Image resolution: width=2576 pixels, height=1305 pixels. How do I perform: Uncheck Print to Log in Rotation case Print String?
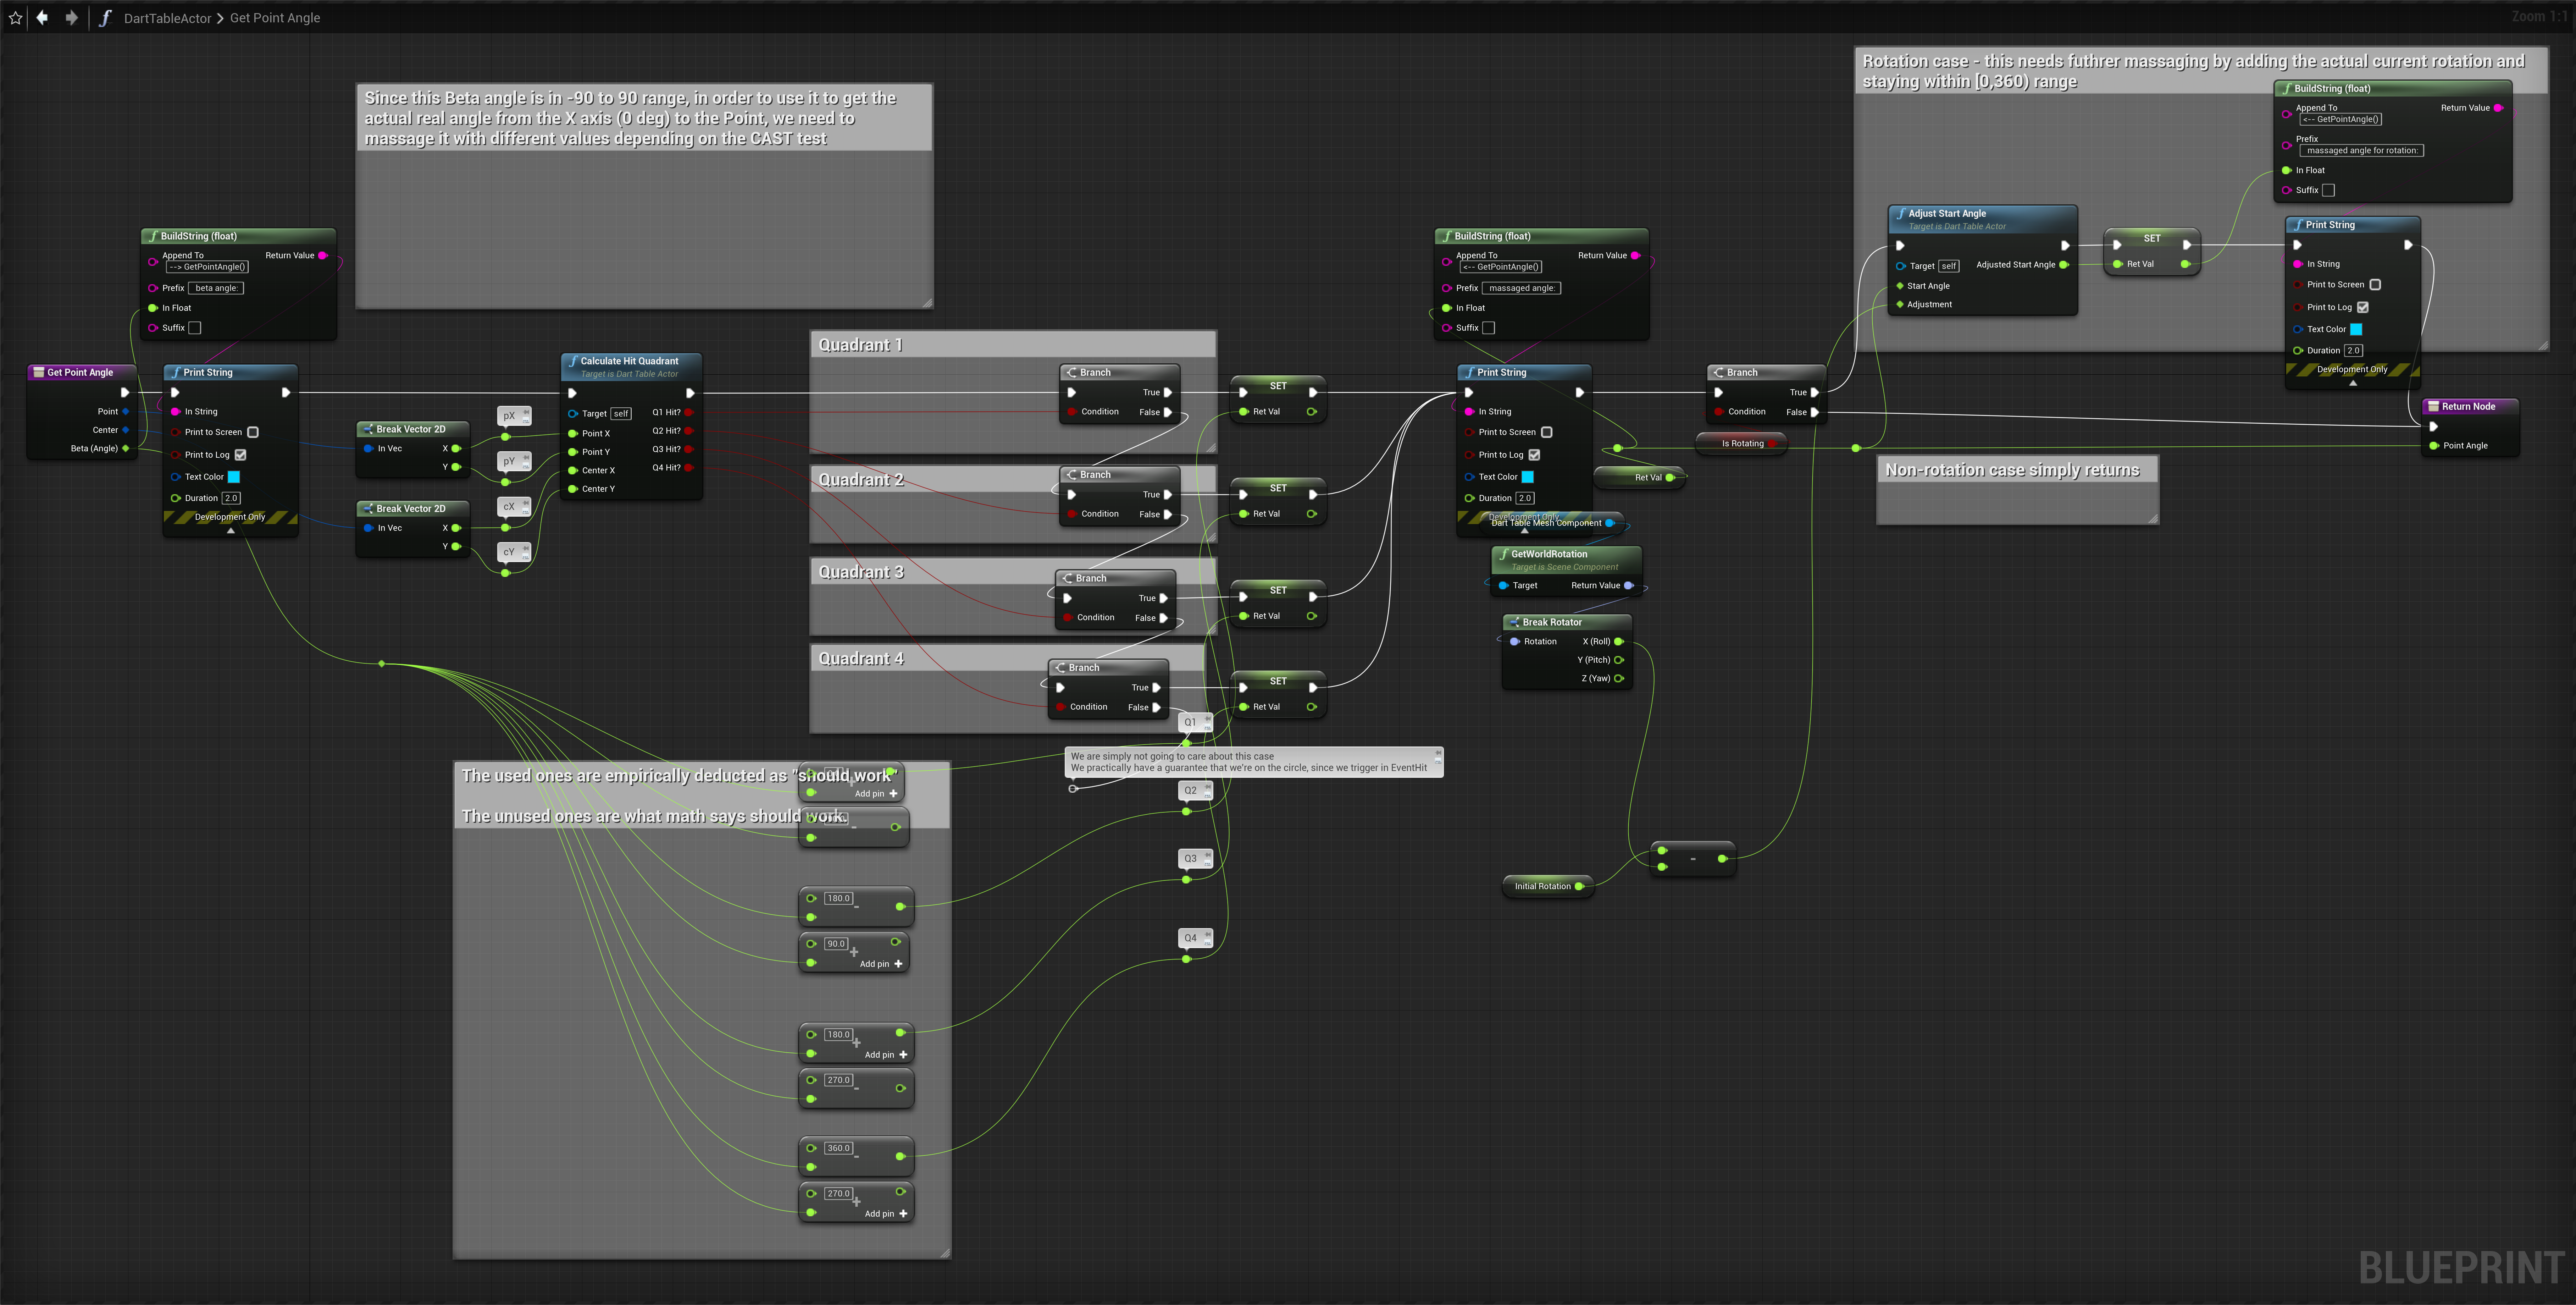[2363, 307]
